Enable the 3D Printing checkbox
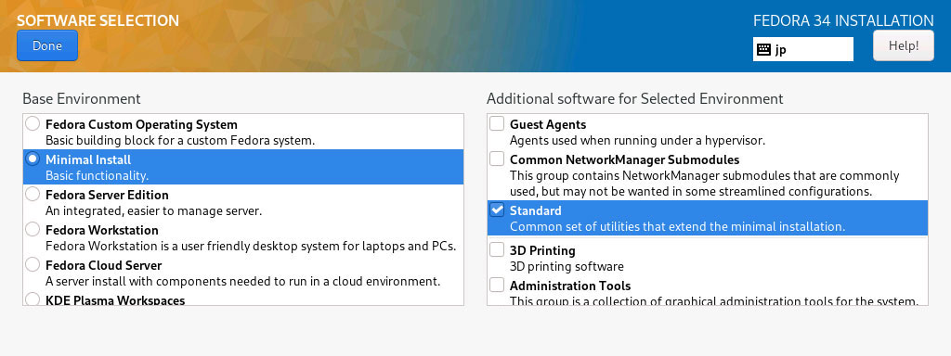This screenshot has height=356, width=951. coord(497,249)
